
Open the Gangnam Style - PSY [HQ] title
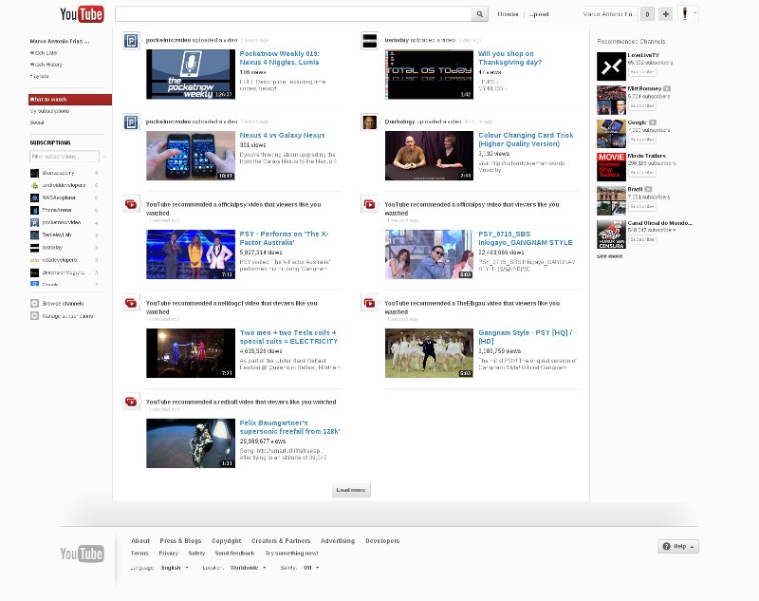pyautogui.click(x=526, y=337)
